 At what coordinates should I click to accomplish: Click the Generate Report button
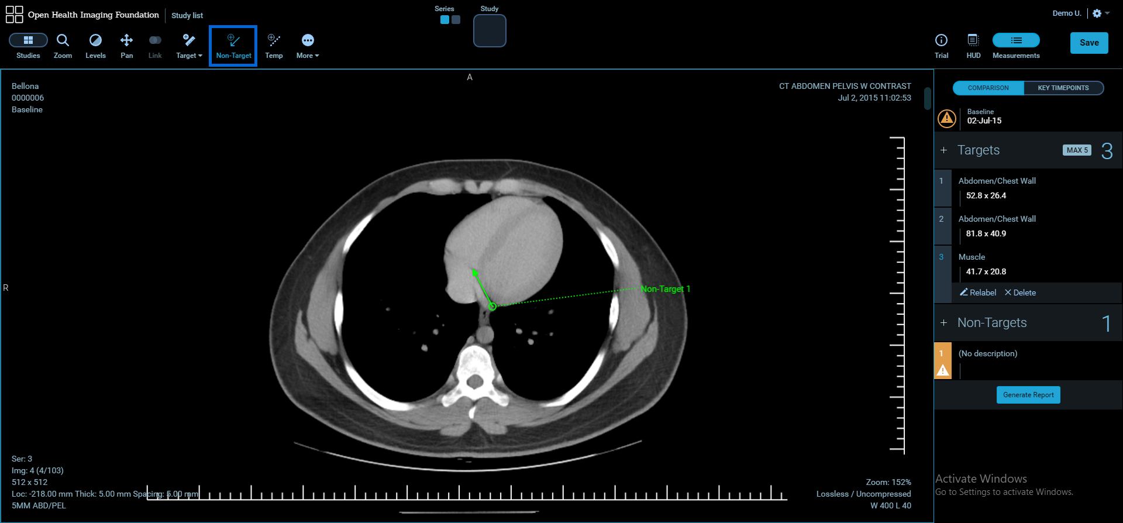coord(1028,395)
